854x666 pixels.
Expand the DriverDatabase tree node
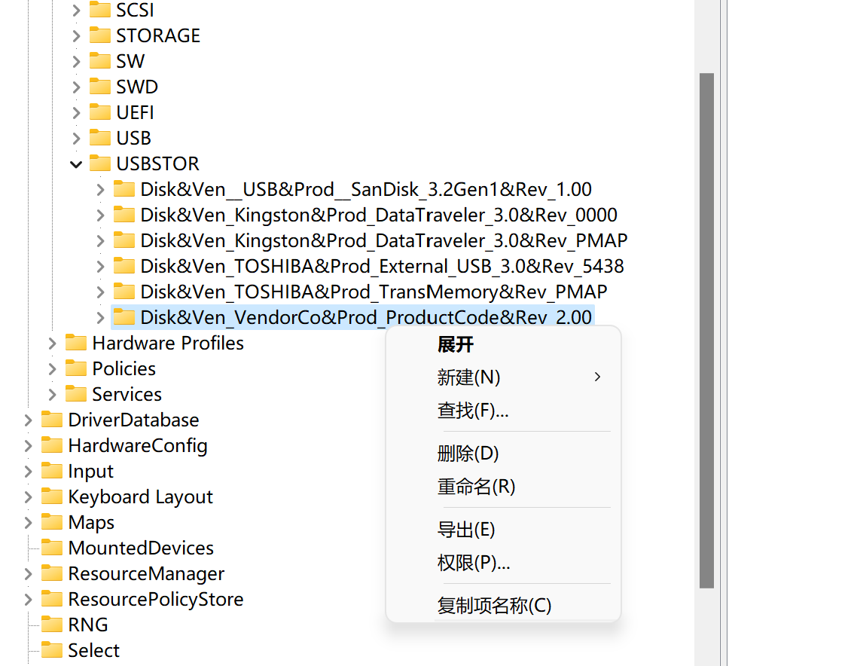[26, 420]
